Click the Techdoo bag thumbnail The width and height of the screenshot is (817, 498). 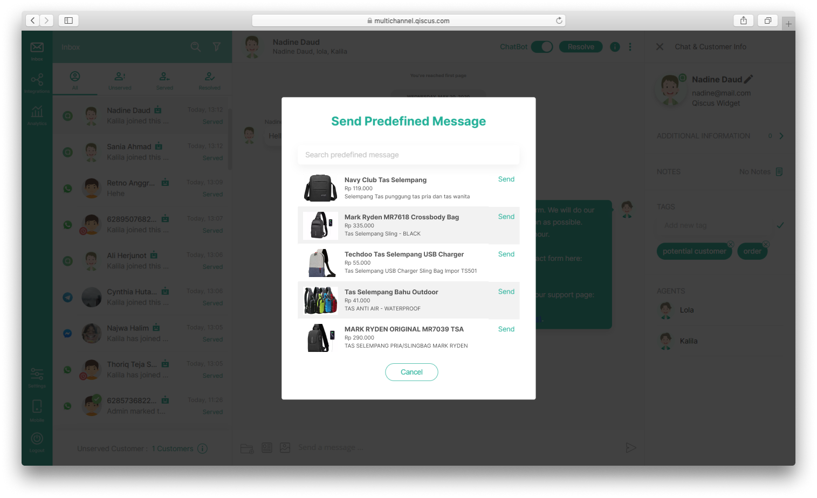pyautogui.click(x=320, y=262)
